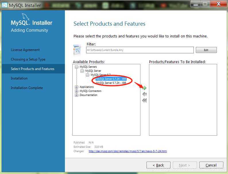Screen dimensions: 228x174
Task: Click the Published N/A value
Action: 91,143
